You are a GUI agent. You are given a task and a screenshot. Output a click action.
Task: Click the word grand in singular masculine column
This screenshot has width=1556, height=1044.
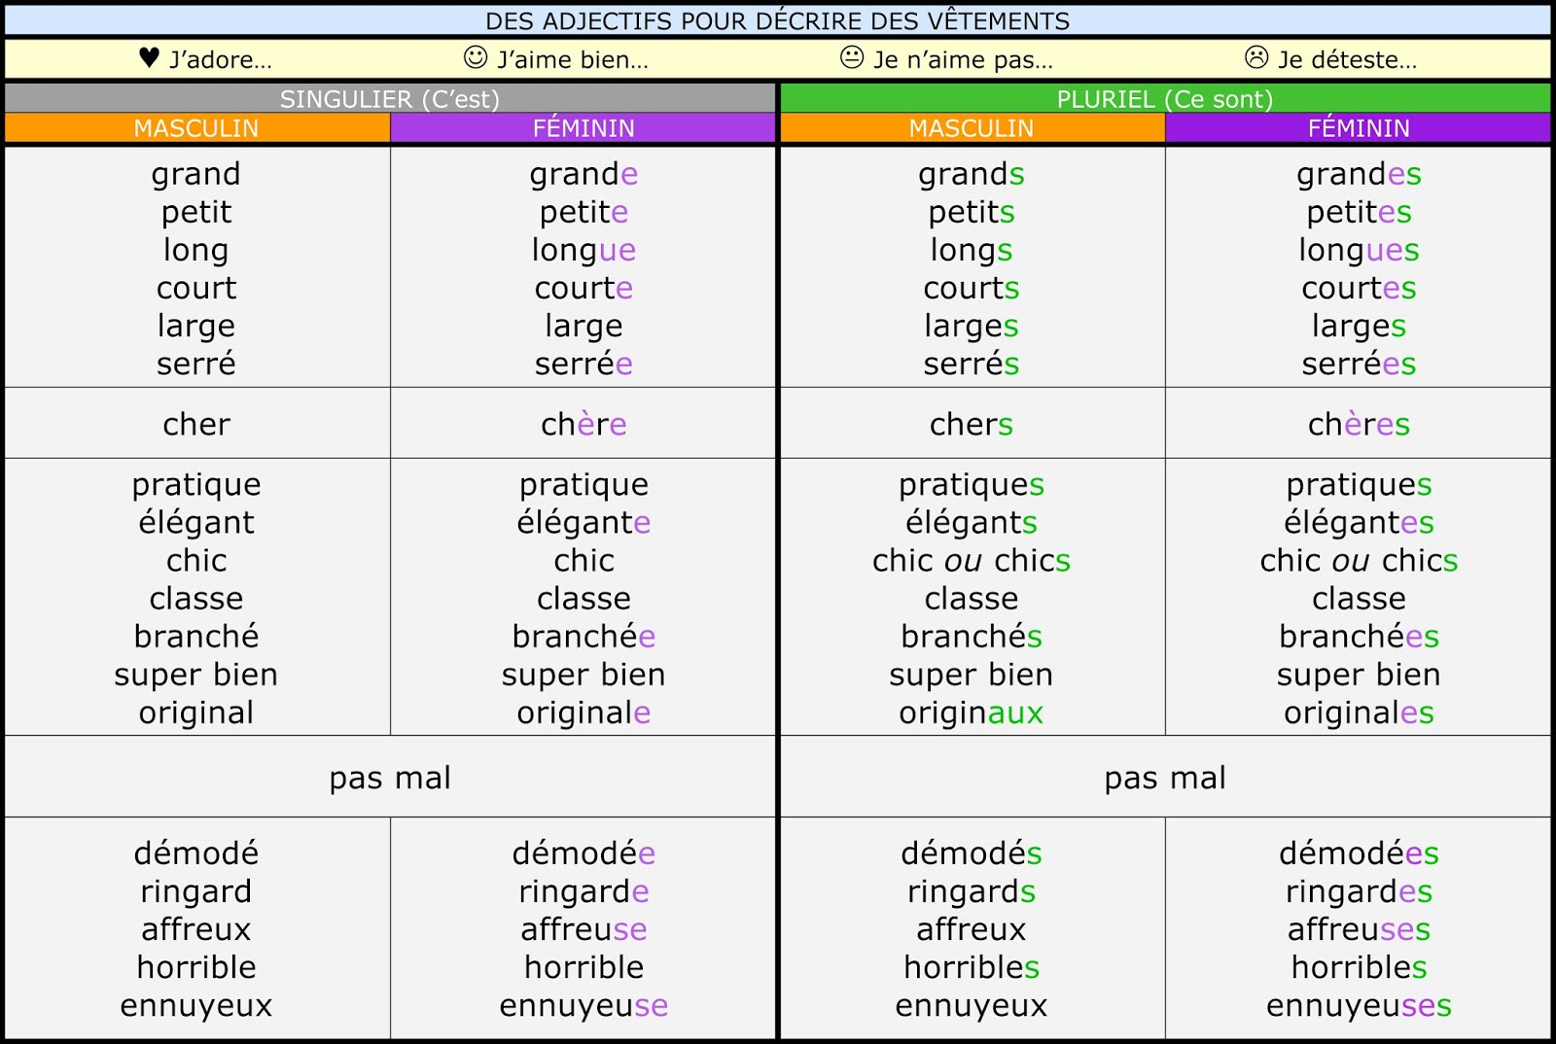pos(194,175)
